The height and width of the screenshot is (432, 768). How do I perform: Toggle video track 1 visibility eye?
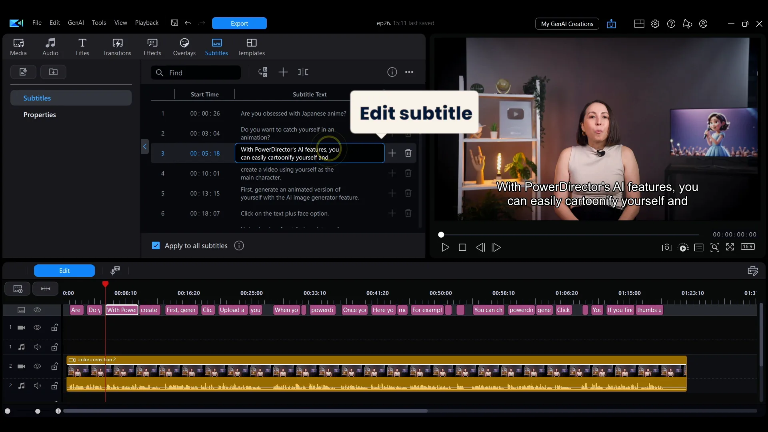37,328
